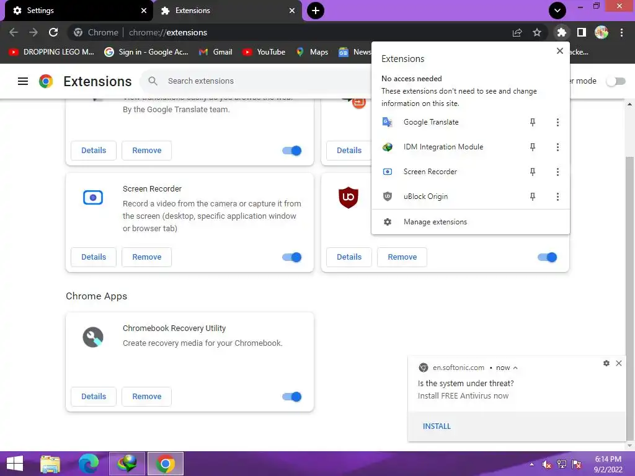Image resolution: width=635 pixels, height=476 pixels.
Task: Click the address bar URL
Action: pyautogui.click(x=167, y=32)
